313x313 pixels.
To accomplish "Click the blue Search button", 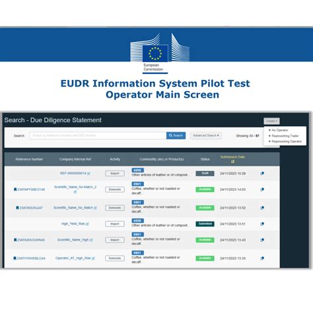I will click(176, 135).
